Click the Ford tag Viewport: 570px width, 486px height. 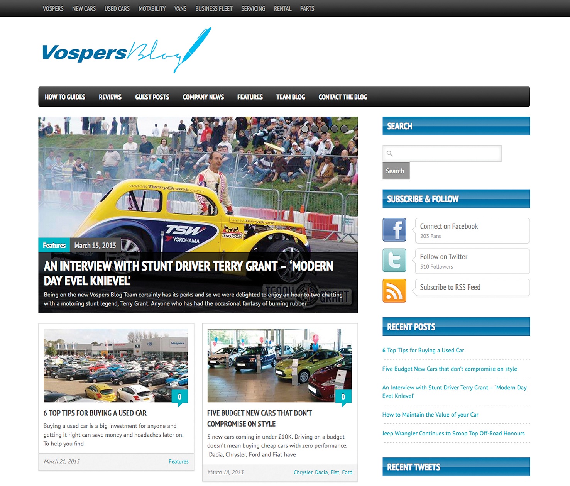click(x=347, y=472)
